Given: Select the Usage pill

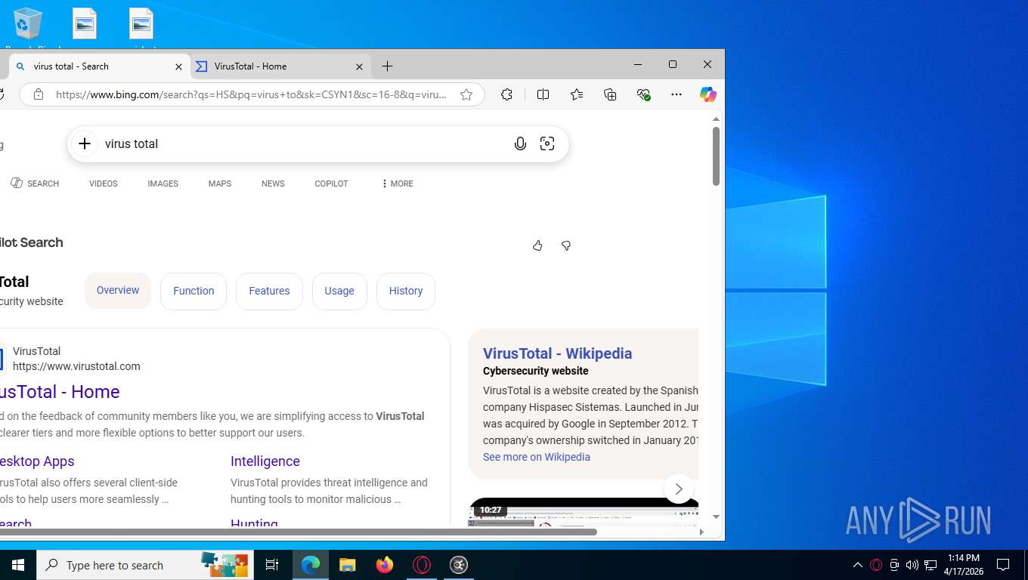Looking at the screenshot, I should (x=339, y=291).
